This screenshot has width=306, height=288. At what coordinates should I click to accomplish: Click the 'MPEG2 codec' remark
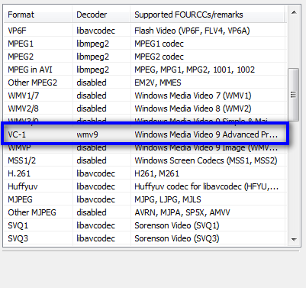click(x=159, y=57)
